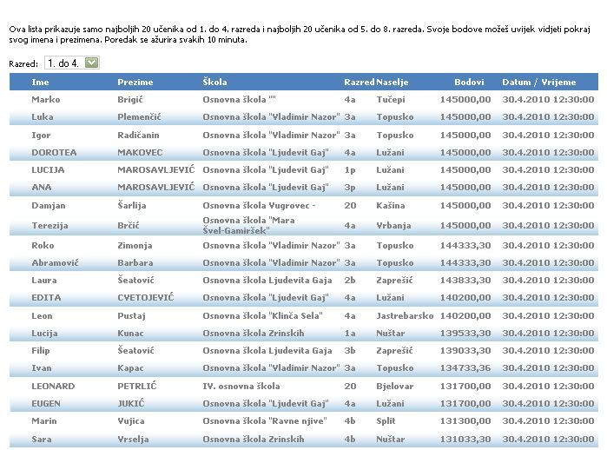Click the score 131300,00

tap(465, 421)
